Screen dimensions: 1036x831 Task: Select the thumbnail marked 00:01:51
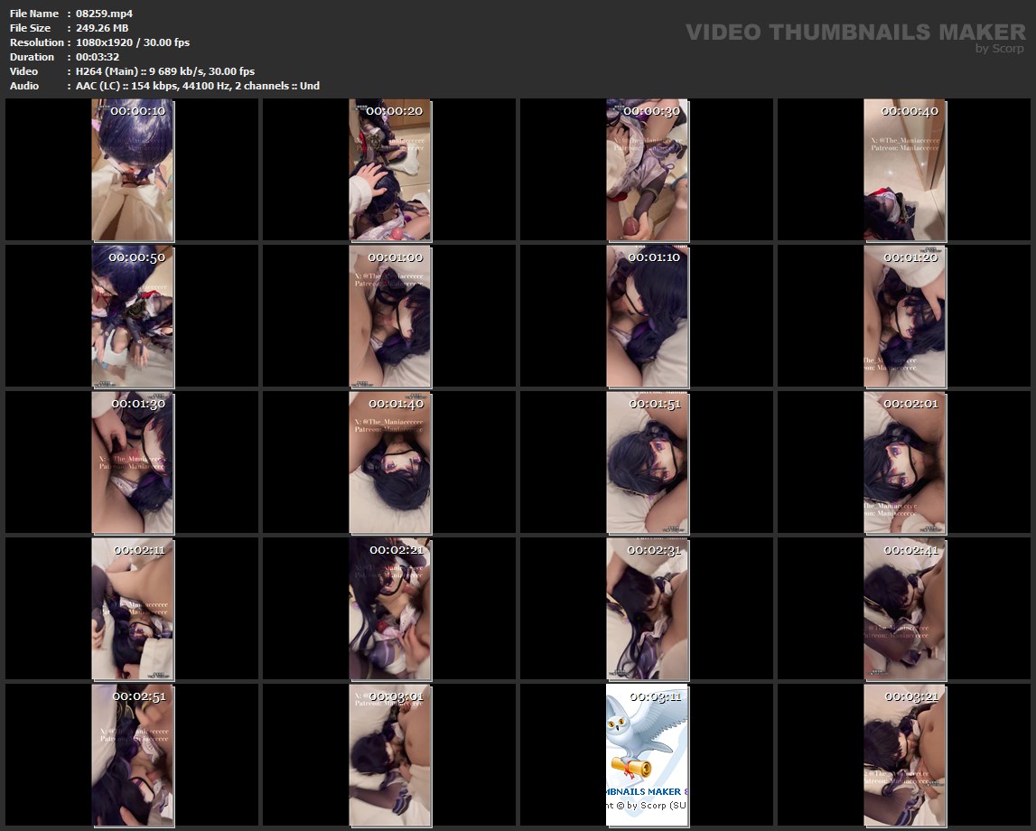(648, 462)
